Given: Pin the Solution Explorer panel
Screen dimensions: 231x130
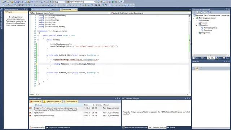Looking at the screenshot, I should coord(227,9).
